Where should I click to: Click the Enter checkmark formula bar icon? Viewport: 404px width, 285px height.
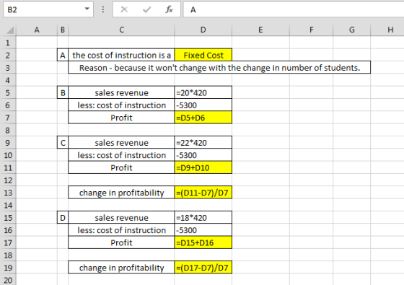point(147,10)
